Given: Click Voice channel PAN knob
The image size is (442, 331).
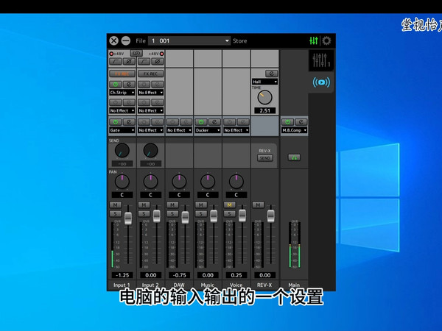Looking at the screenshot, I should [x=236, y=182].
